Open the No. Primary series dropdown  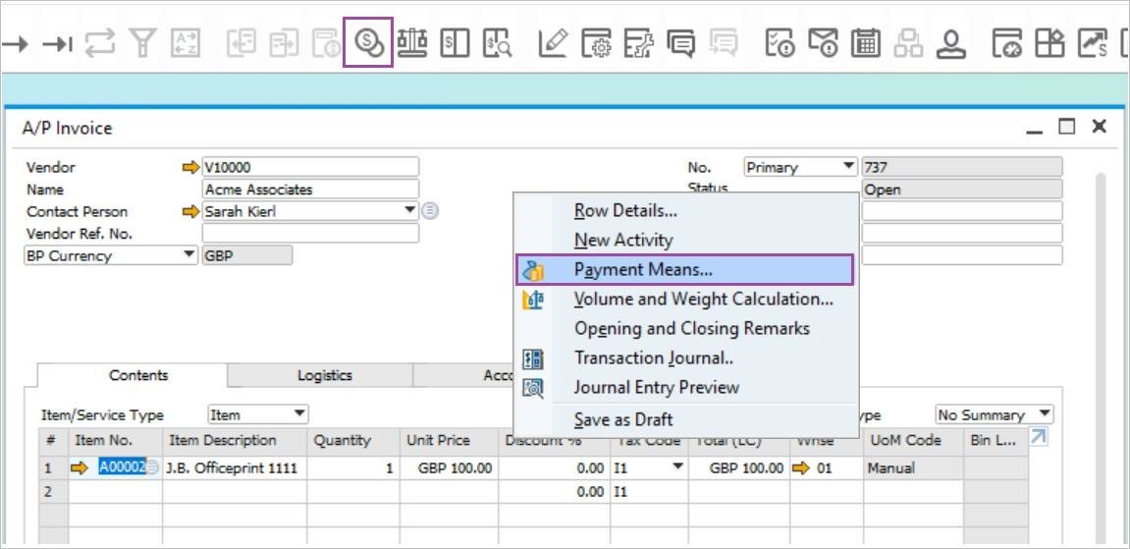pyautogui.click(x=849, y=166)
